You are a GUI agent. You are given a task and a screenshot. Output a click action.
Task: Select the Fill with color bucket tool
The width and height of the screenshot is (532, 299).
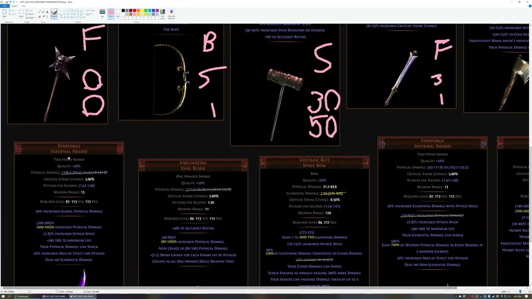coord(43,12)
